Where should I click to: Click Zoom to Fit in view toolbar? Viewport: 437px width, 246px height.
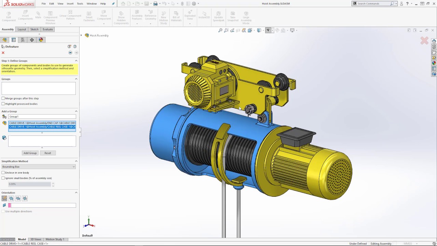point(221,30)
